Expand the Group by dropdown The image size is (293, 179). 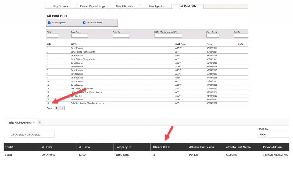[273, 134]
